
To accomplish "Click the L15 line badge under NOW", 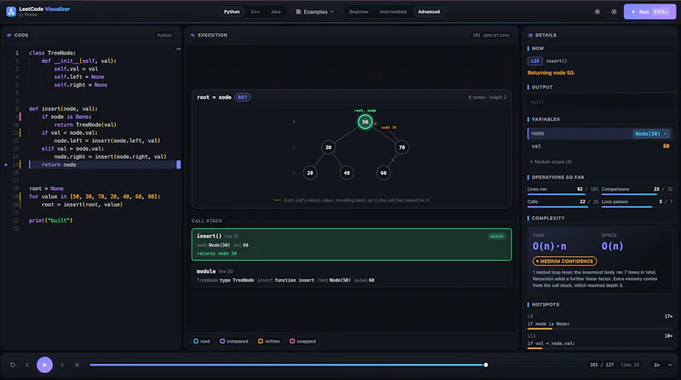I will coord(535,61).
